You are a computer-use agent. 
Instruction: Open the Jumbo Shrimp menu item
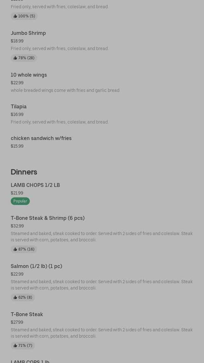tap(28, 33)
